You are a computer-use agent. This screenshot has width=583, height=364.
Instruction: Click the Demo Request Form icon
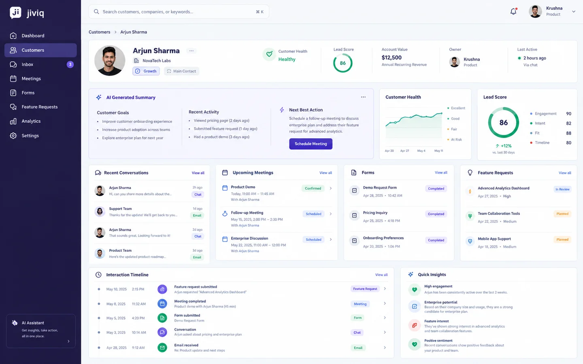354,190
